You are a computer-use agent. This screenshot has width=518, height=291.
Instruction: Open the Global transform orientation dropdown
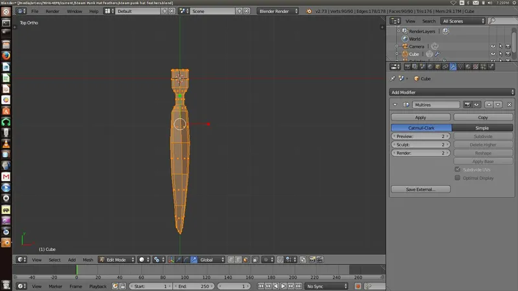coord(212,260)
